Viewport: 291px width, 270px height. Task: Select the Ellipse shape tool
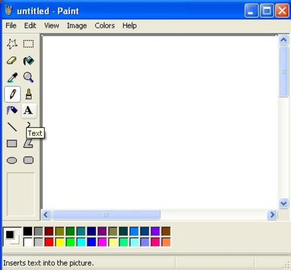pos(12,160)
